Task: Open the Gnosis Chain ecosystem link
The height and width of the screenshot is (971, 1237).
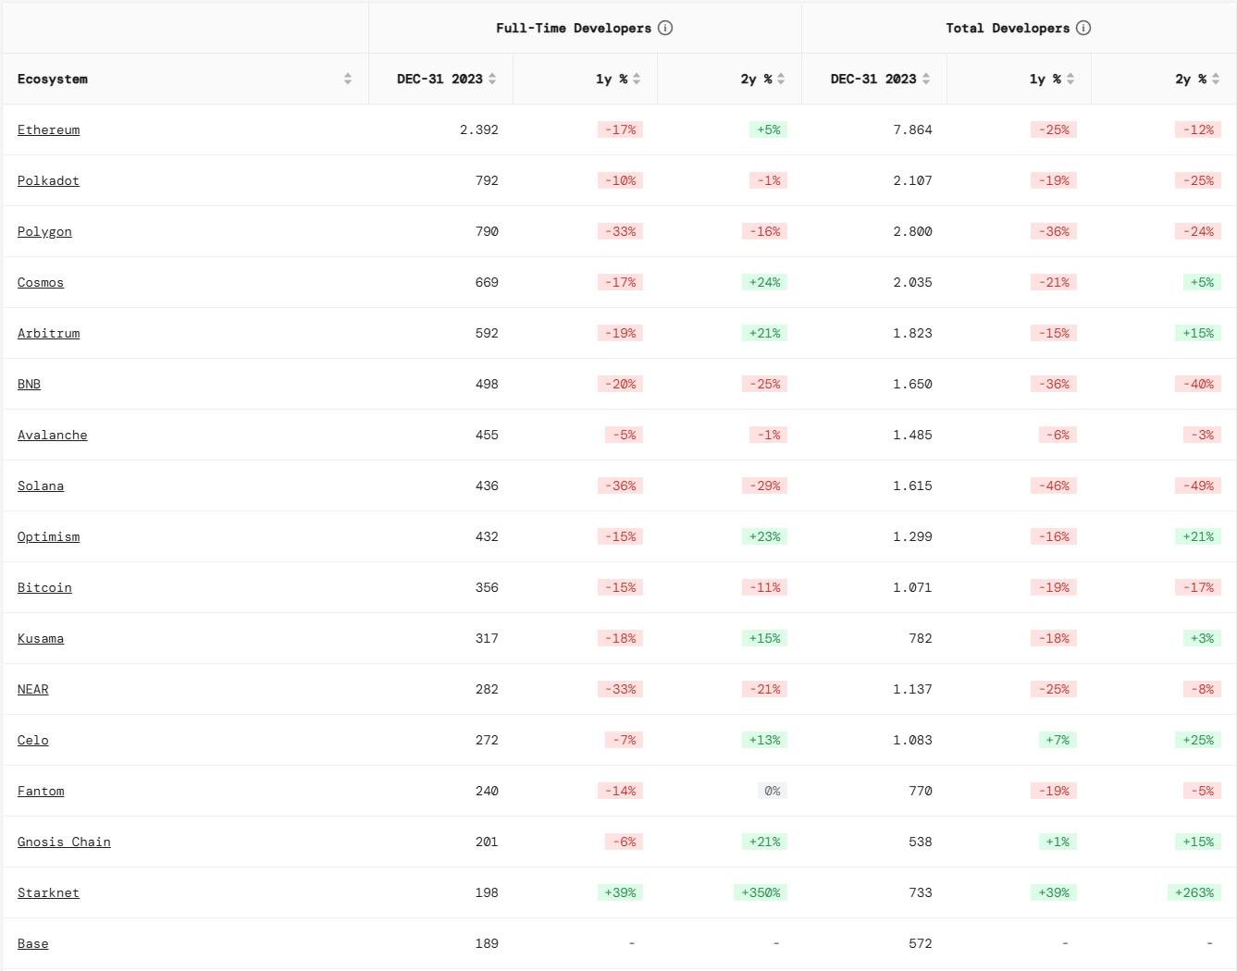Action: tap(64, 842)
